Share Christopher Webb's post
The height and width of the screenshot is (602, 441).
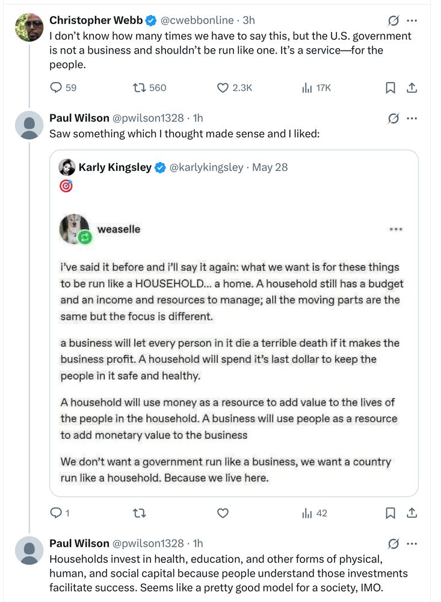click(x=412, y=88)
